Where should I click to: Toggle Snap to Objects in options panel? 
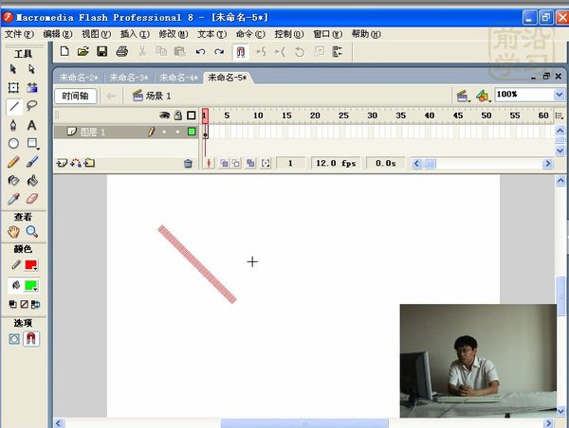(x=31, y=339)
